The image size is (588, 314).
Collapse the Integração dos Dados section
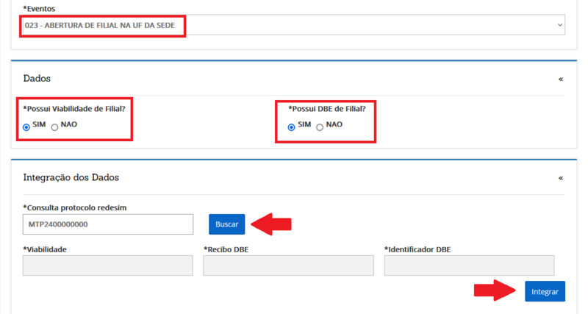tap(561, 178)
